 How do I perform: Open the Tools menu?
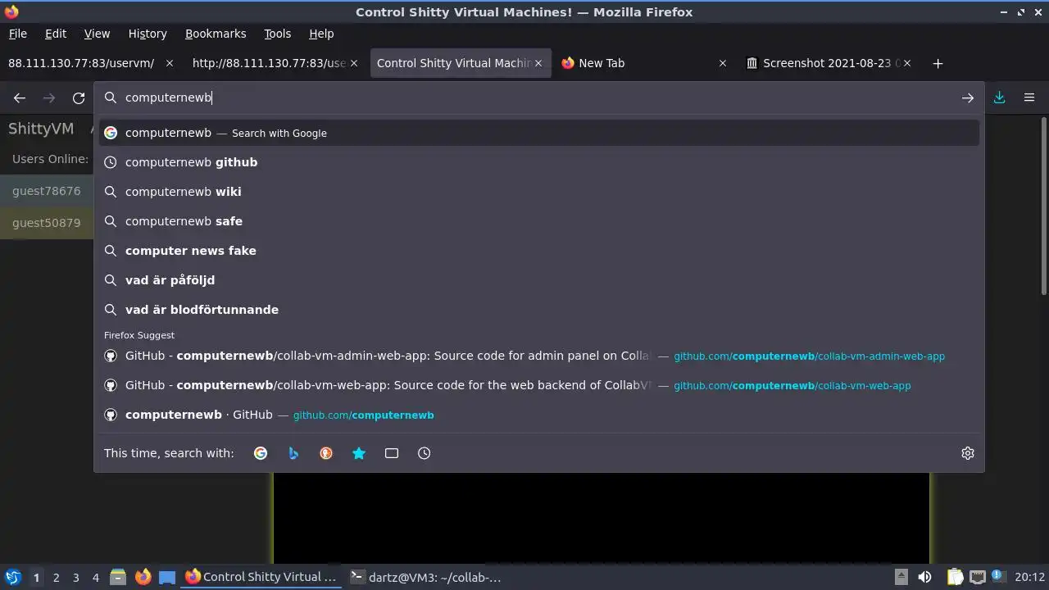point(278,34)
